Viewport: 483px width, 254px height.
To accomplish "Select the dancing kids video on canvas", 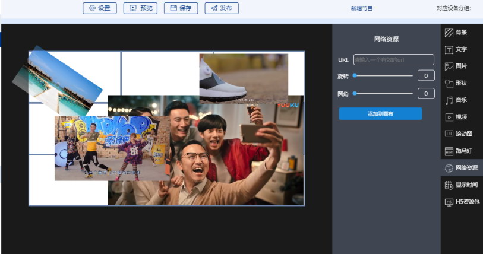I will pos(112,148).
